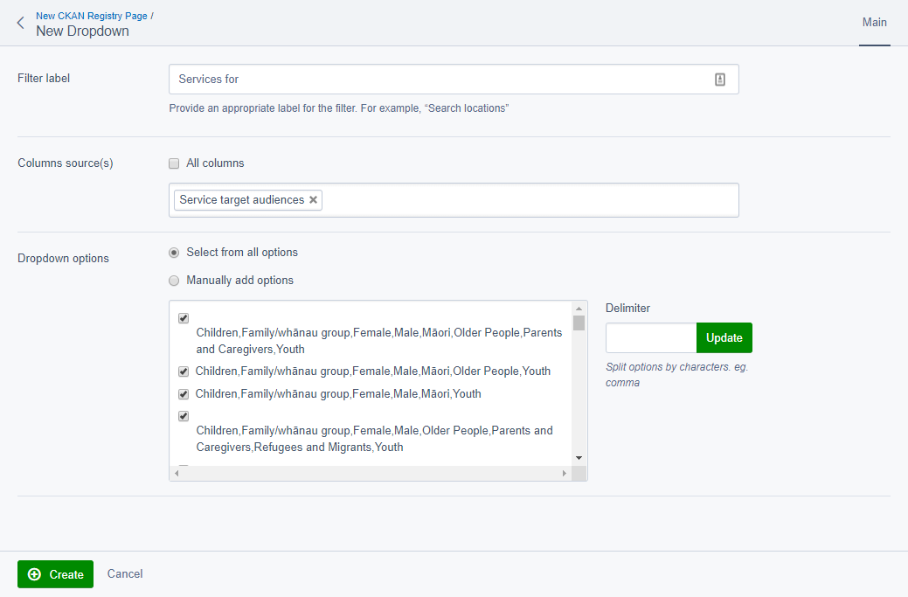908x597 pixels.
Task: Click the small icon inside the Filter label field
Action: point(719,79)
